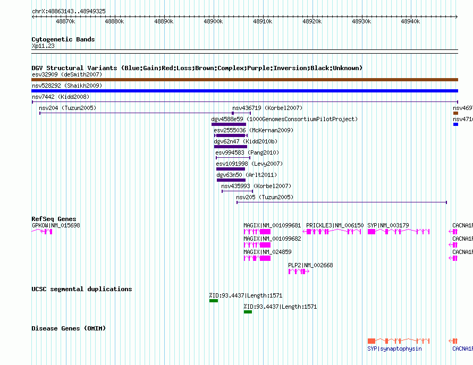Select dgv63n50 (Arlt2011) variant label
Screen dimensions: 473x365
247,175
